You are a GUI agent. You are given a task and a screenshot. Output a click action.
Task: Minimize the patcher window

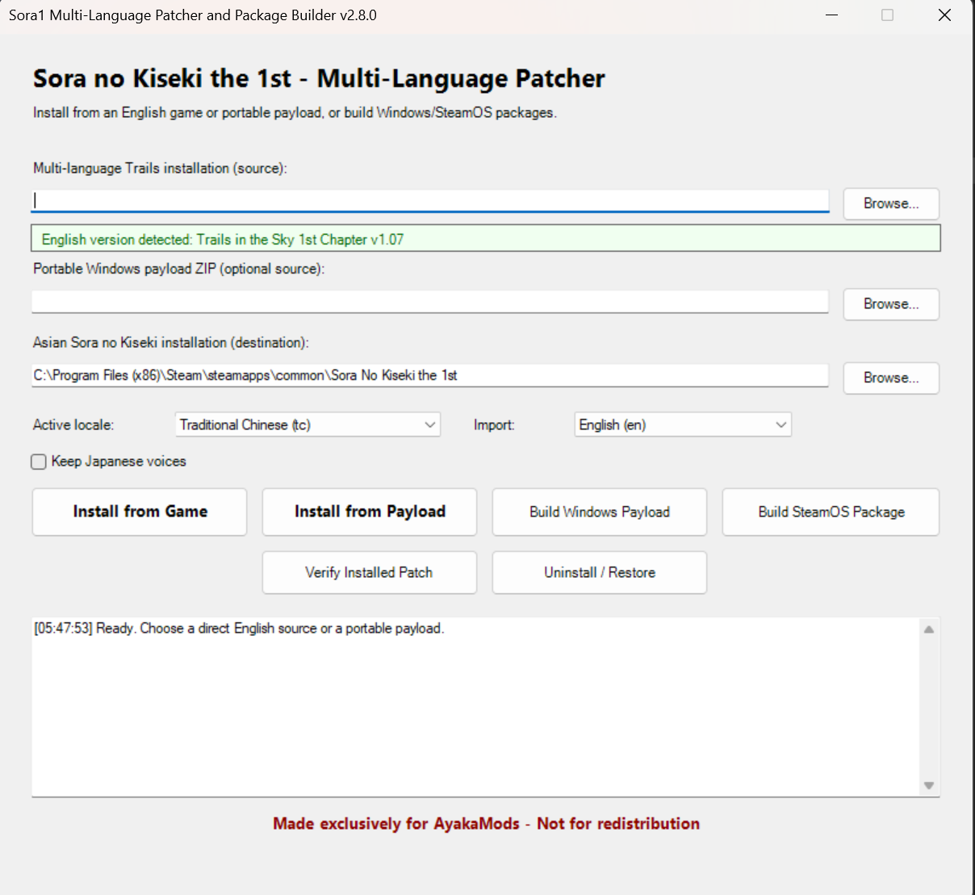click(832, 15)
